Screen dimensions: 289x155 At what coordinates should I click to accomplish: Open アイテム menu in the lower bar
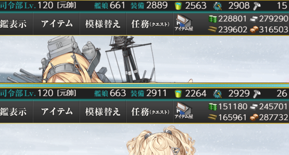(x=56, y=112)
